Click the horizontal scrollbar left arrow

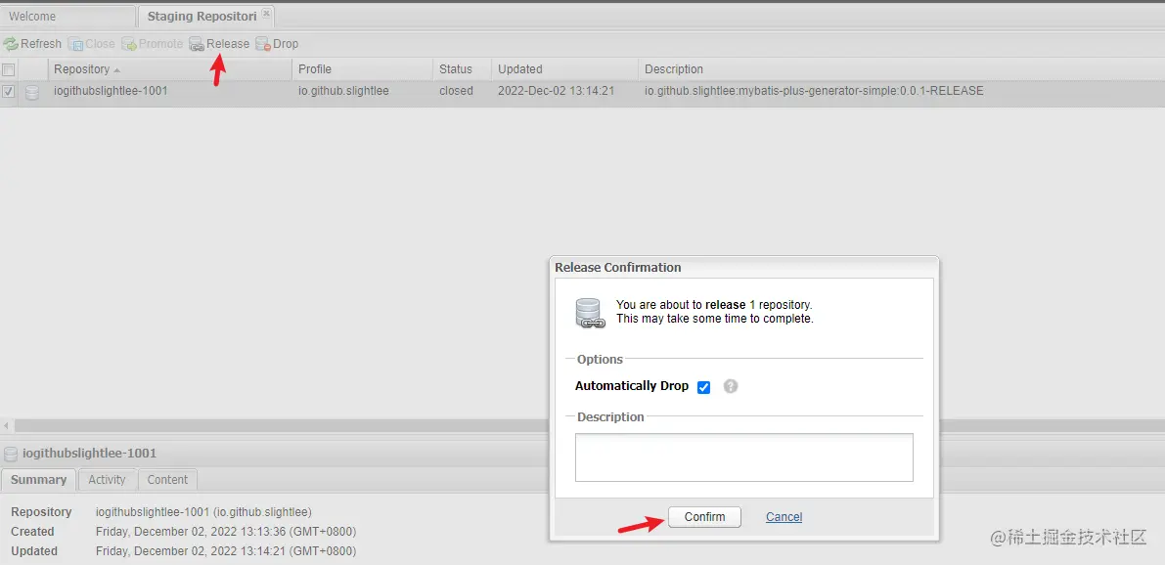tap(6, 426)
